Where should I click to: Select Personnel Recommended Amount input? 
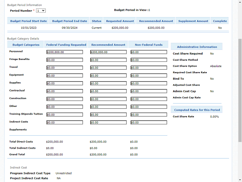(x=108, y=52)
